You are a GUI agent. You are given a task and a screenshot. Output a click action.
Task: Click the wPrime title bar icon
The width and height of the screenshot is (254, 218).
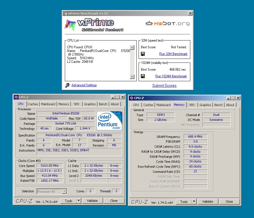point(65,13)
